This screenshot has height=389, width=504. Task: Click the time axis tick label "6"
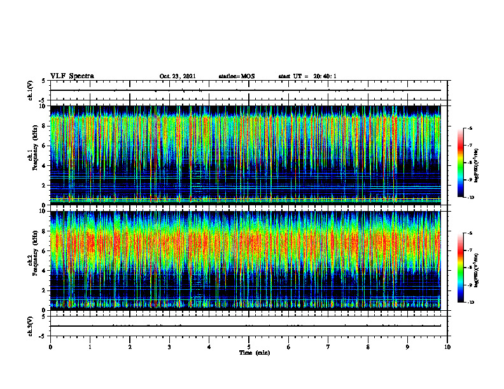(289, 347)
